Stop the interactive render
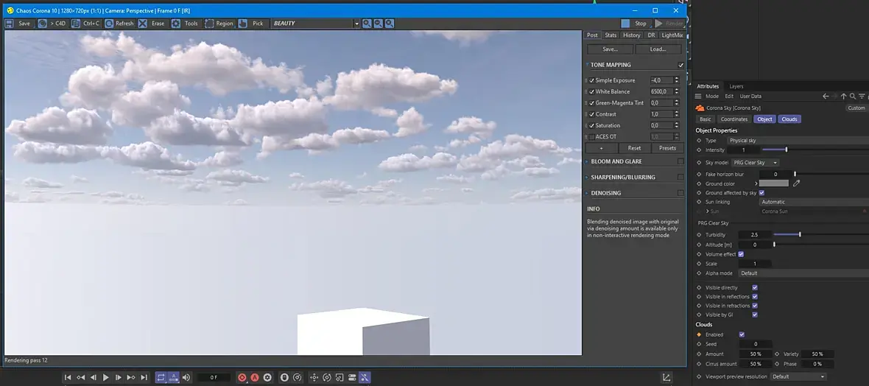The image size is (869, 386). (x=635, y=24)
